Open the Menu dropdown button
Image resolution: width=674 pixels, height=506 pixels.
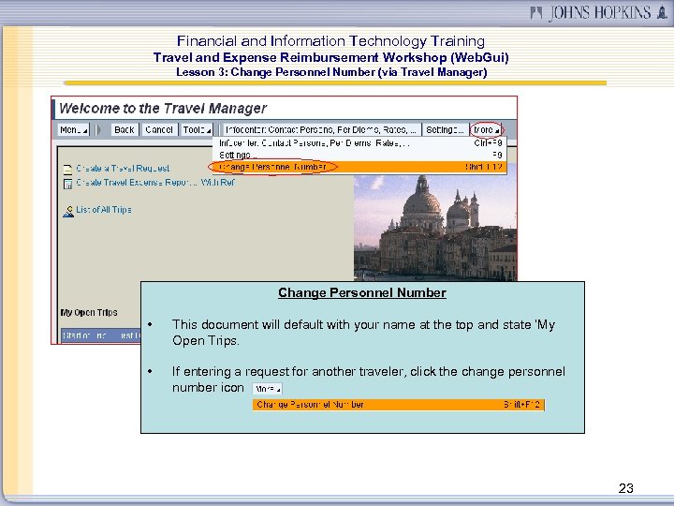pos(74,129)
